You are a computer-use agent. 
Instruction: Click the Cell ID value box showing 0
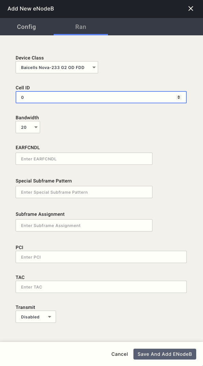(x=95, y=97)
